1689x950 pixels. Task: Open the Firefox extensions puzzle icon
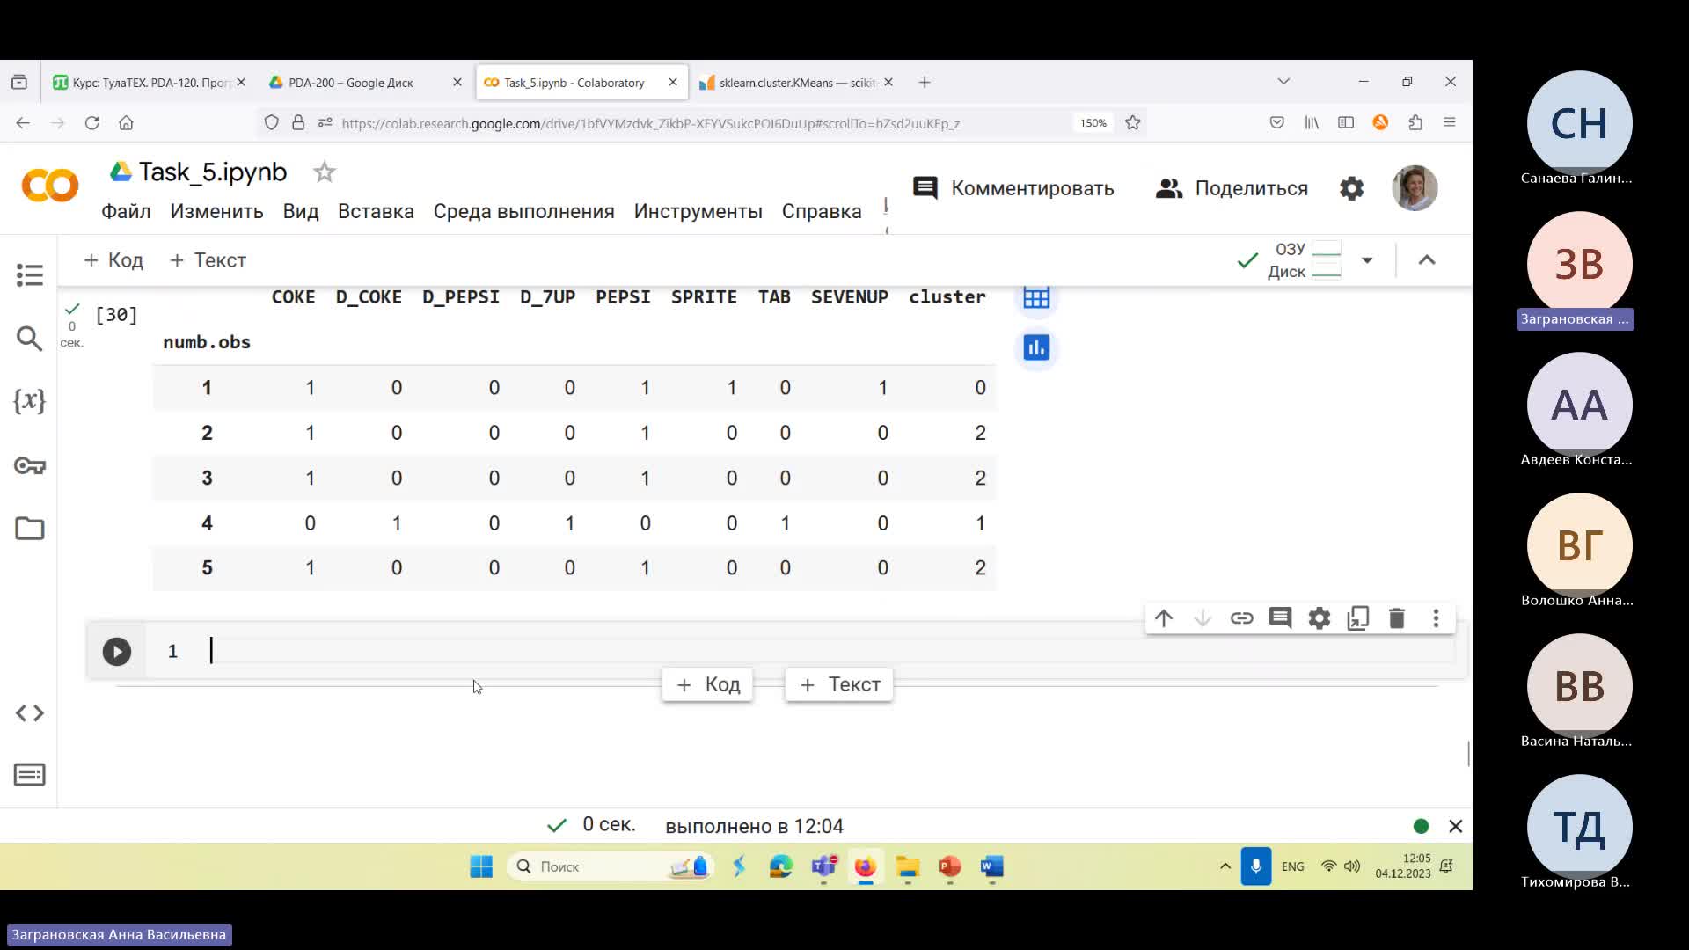click(x=1415, y=123)
